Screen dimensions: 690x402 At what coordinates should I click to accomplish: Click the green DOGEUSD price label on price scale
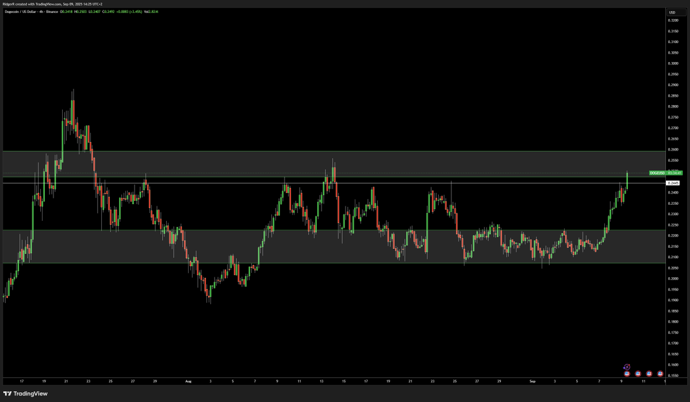tap(657, 173)
